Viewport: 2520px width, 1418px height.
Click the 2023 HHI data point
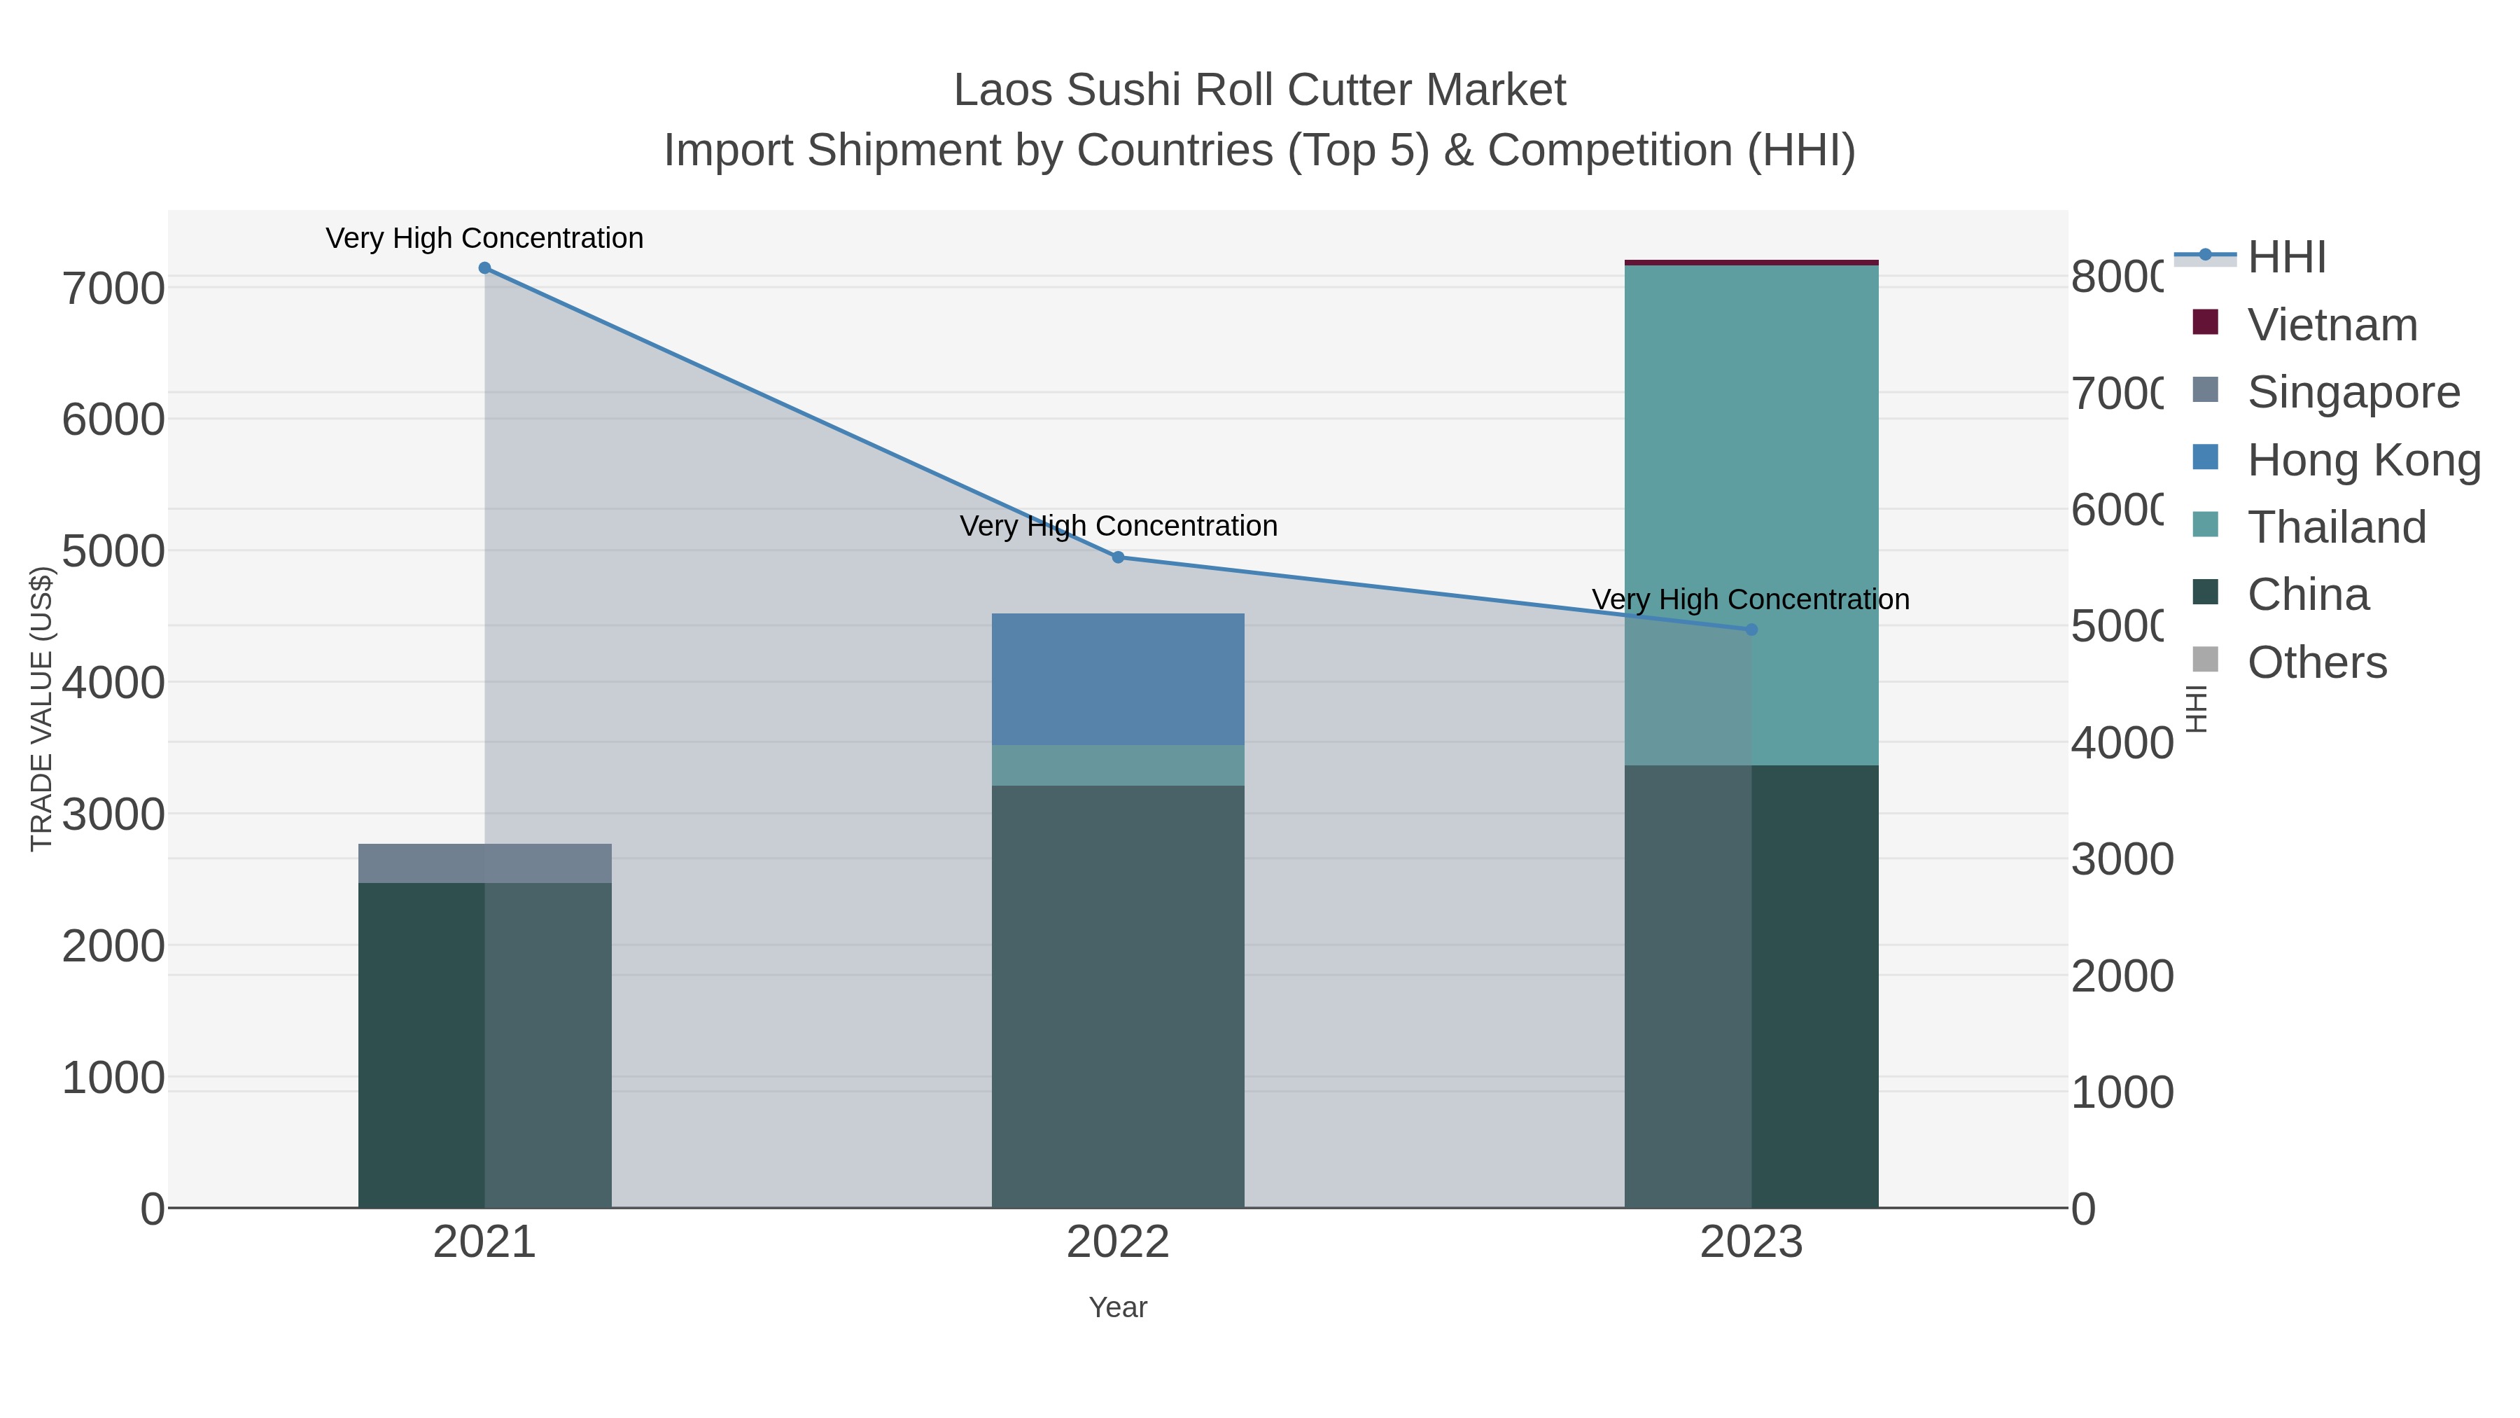(1751, 630)
